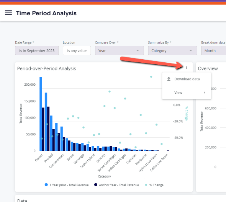Click the Location is any value field
226x202 pixels.
click(77, 50)
